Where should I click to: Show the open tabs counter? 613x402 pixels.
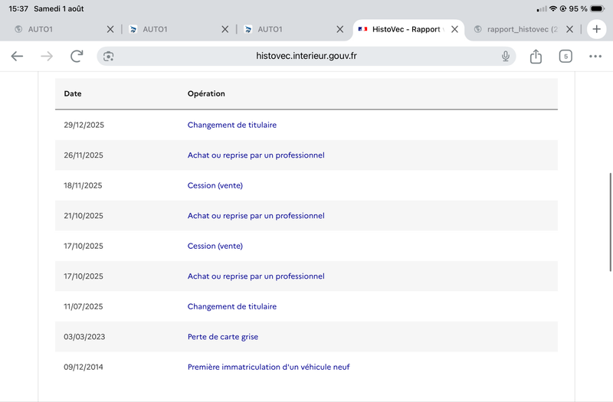565,56
